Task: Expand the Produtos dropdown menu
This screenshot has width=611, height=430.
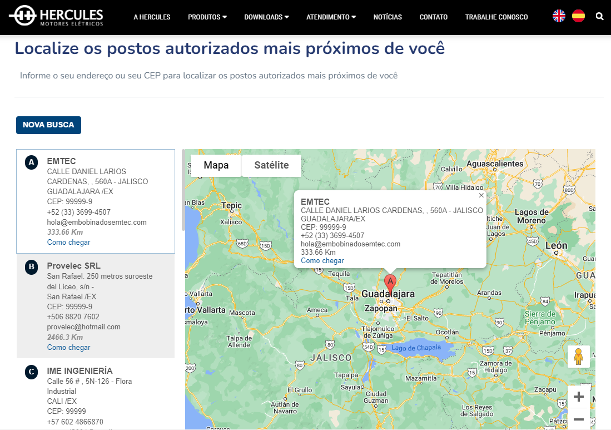Action: [207, 17]
